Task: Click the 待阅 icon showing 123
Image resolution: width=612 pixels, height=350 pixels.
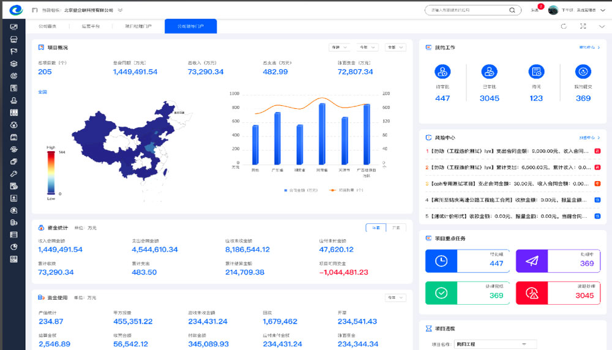Action: point(536,72)
